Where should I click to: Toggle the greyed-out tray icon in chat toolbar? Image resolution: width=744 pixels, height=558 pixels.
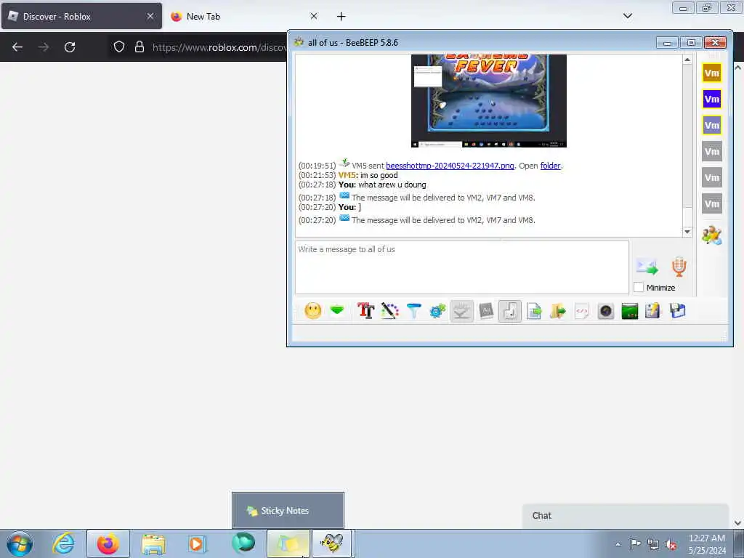click(x=461, y=311)
